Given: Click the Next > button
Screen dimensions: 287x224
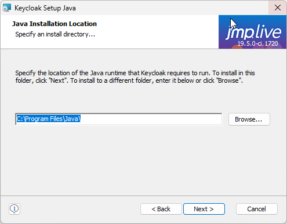Looking at the screenshot, I should coord(204,209).
